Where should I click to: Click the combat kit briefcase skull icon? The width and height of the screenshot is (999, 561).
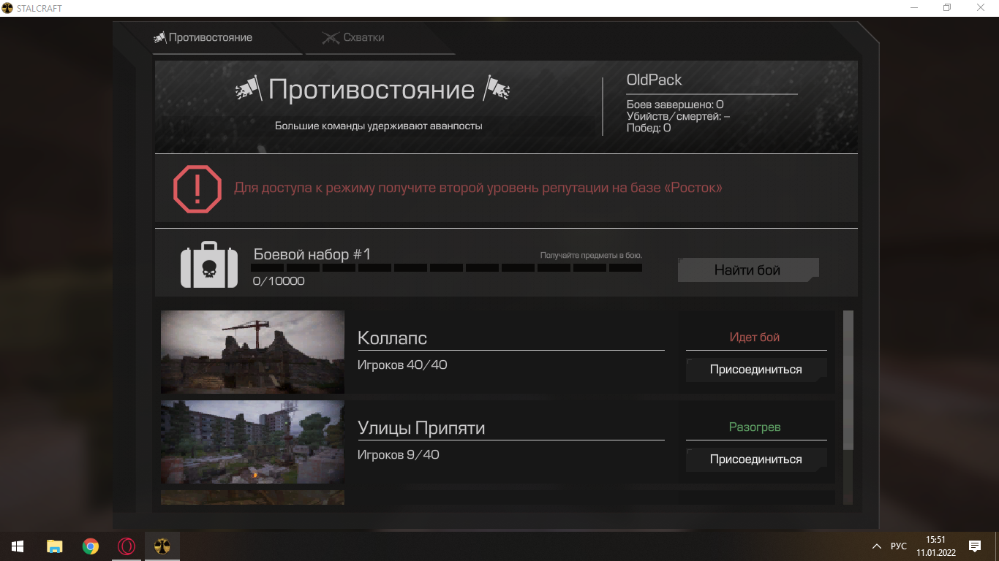point(209,264)
